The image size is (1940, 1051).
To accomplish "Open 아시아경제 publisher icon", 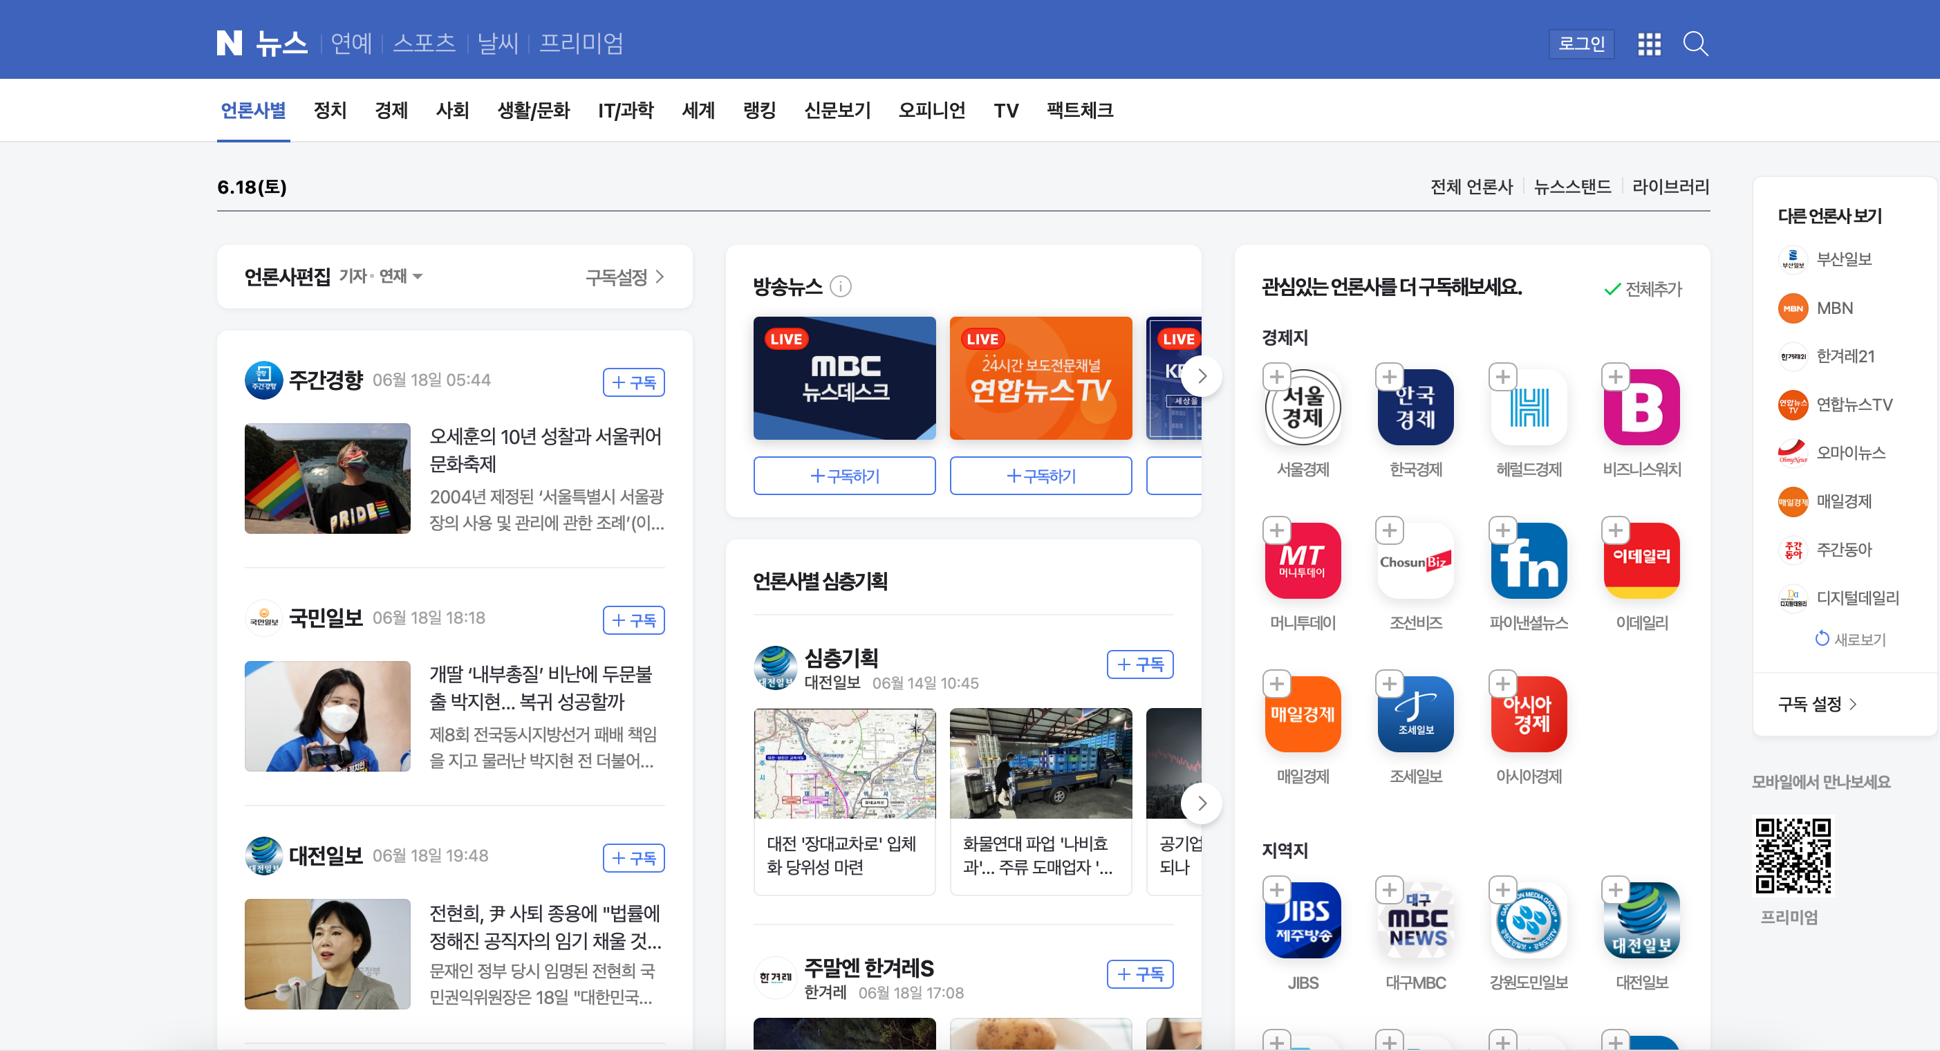I will coord(1529,714).
